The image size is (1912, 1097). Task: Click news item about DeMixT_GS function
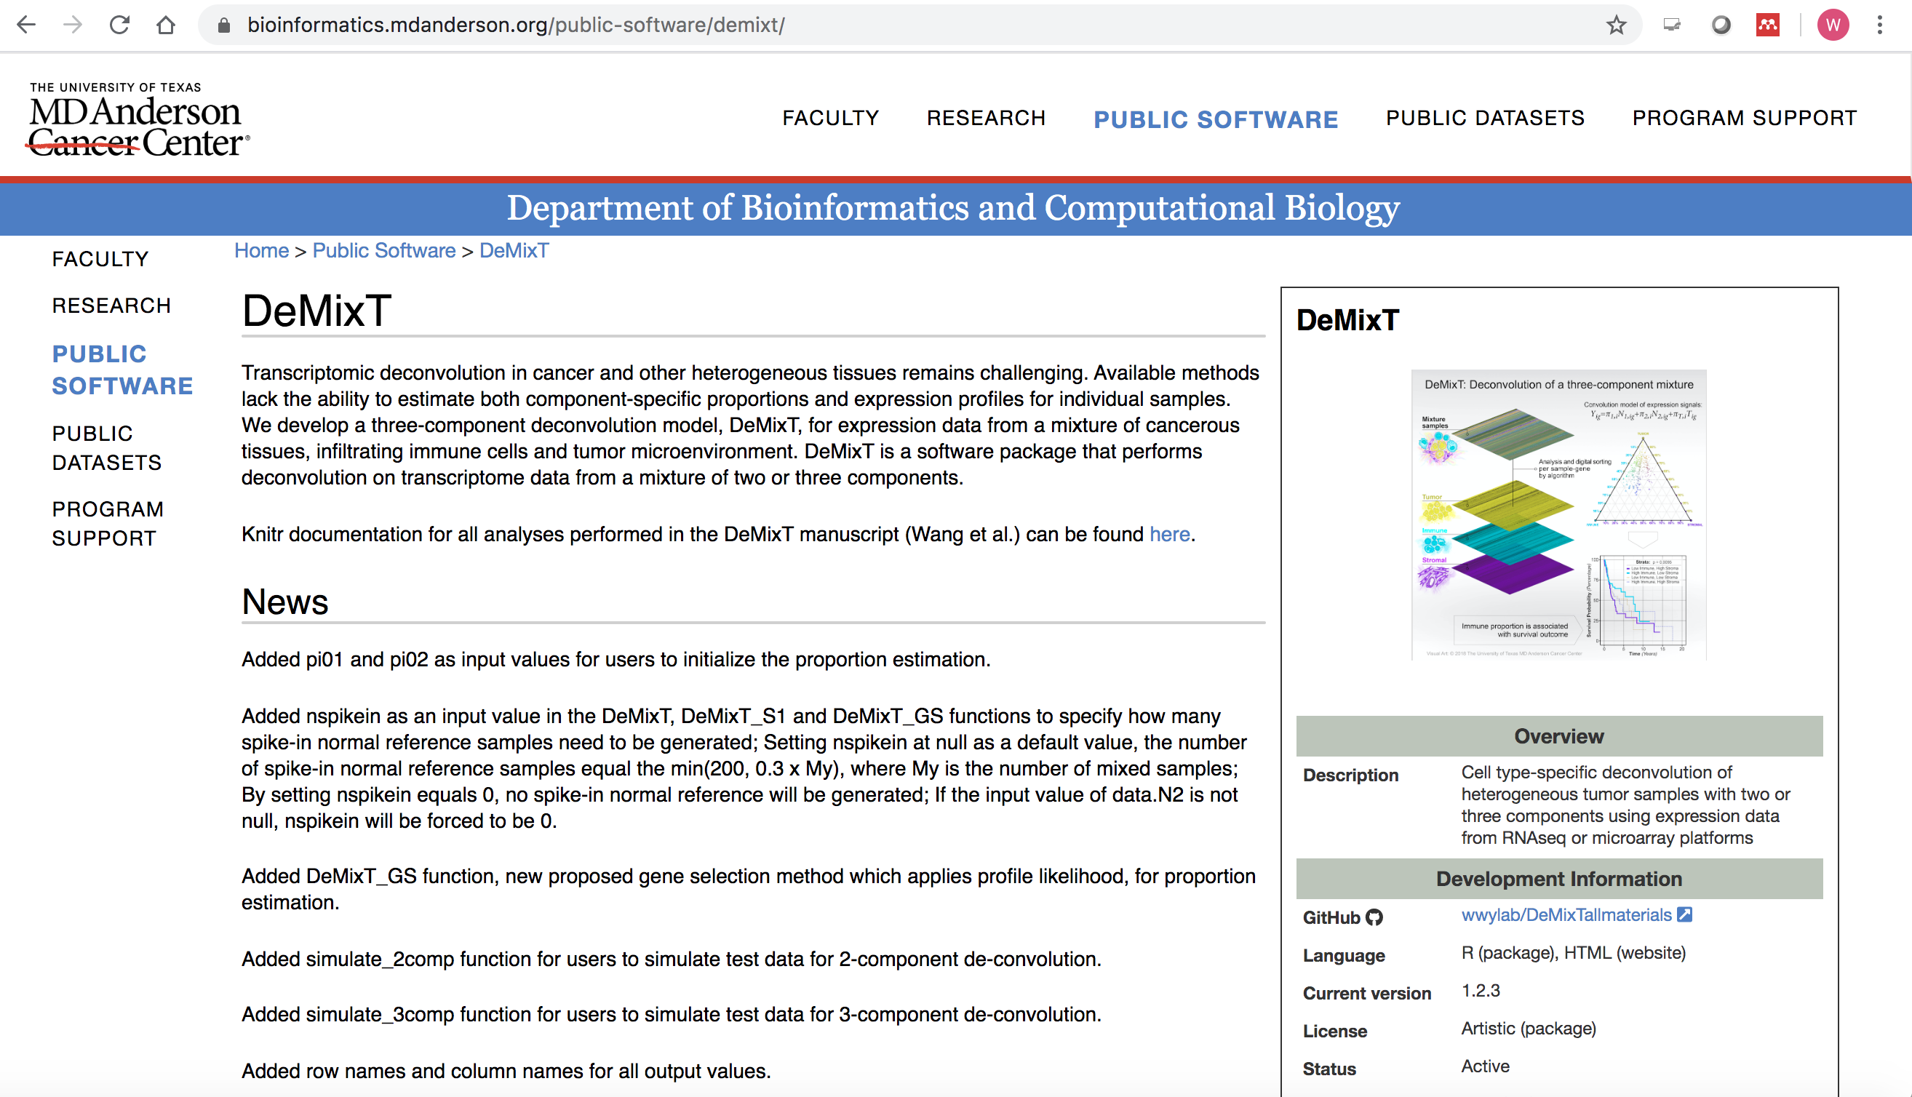[x=749, y=888]
